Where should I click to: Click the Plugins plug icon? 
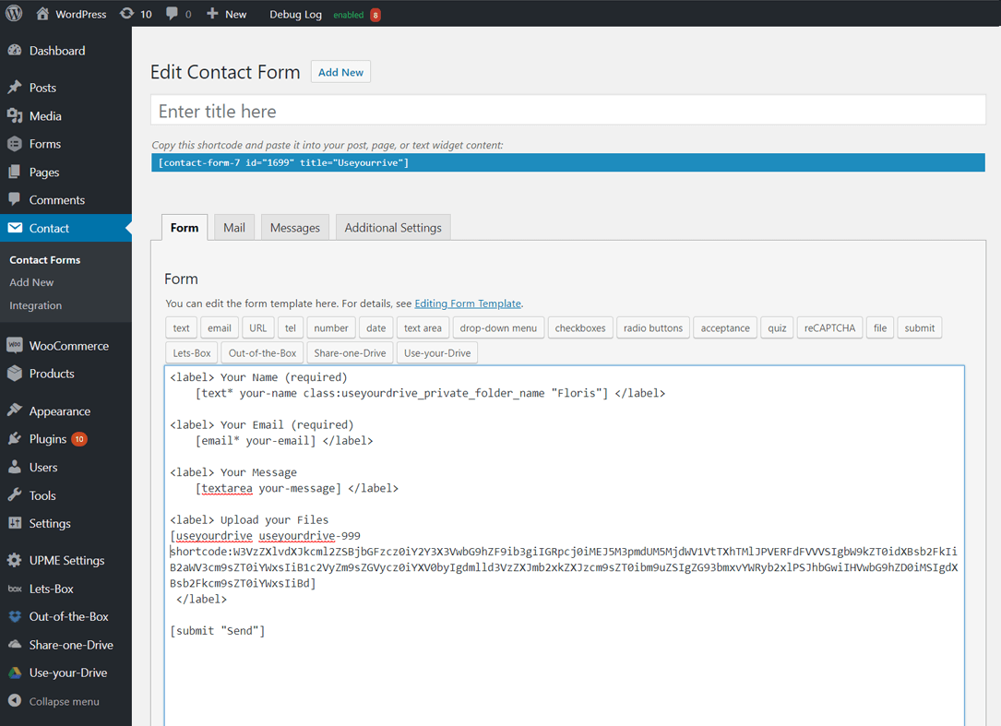click(15, 439)
